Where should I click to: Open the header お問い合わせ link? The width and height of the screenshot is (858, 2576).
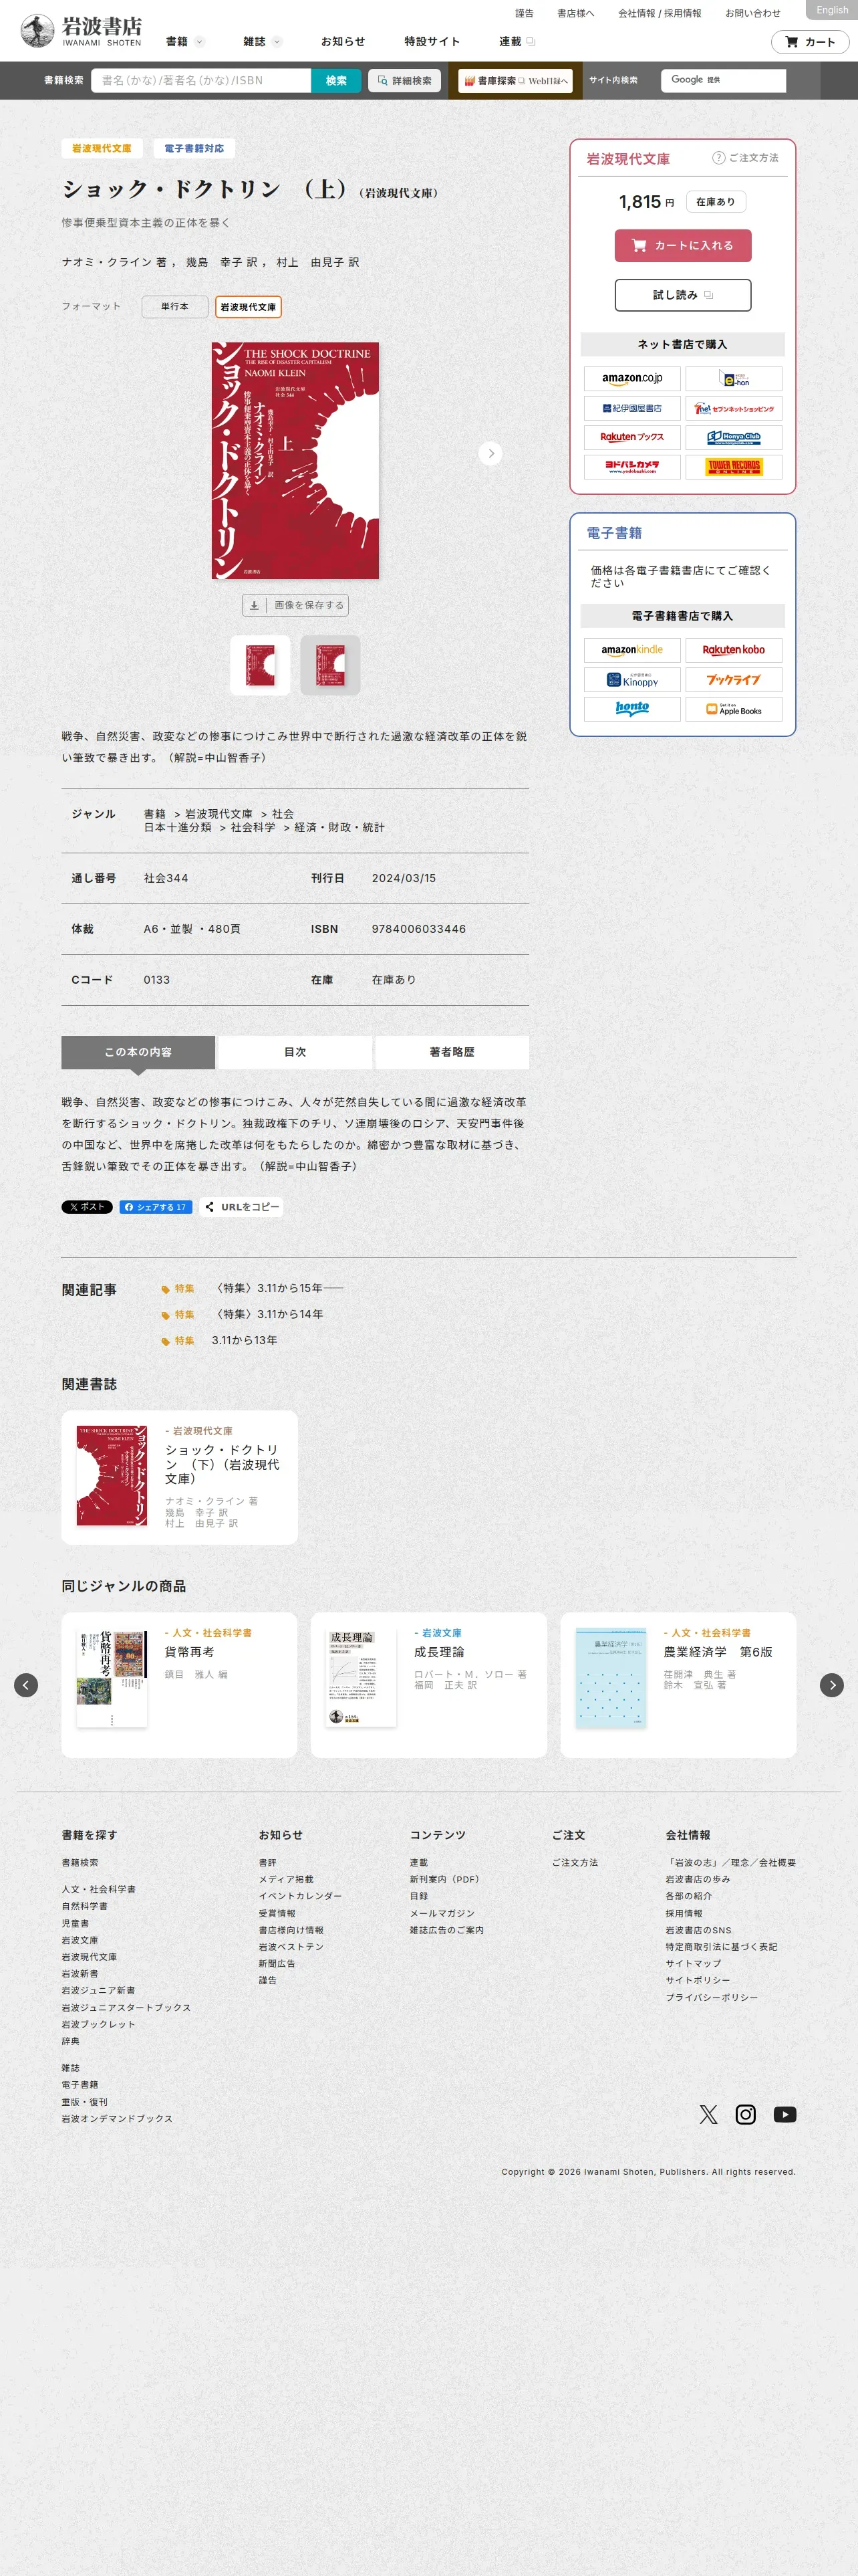(x=752, y=13)
